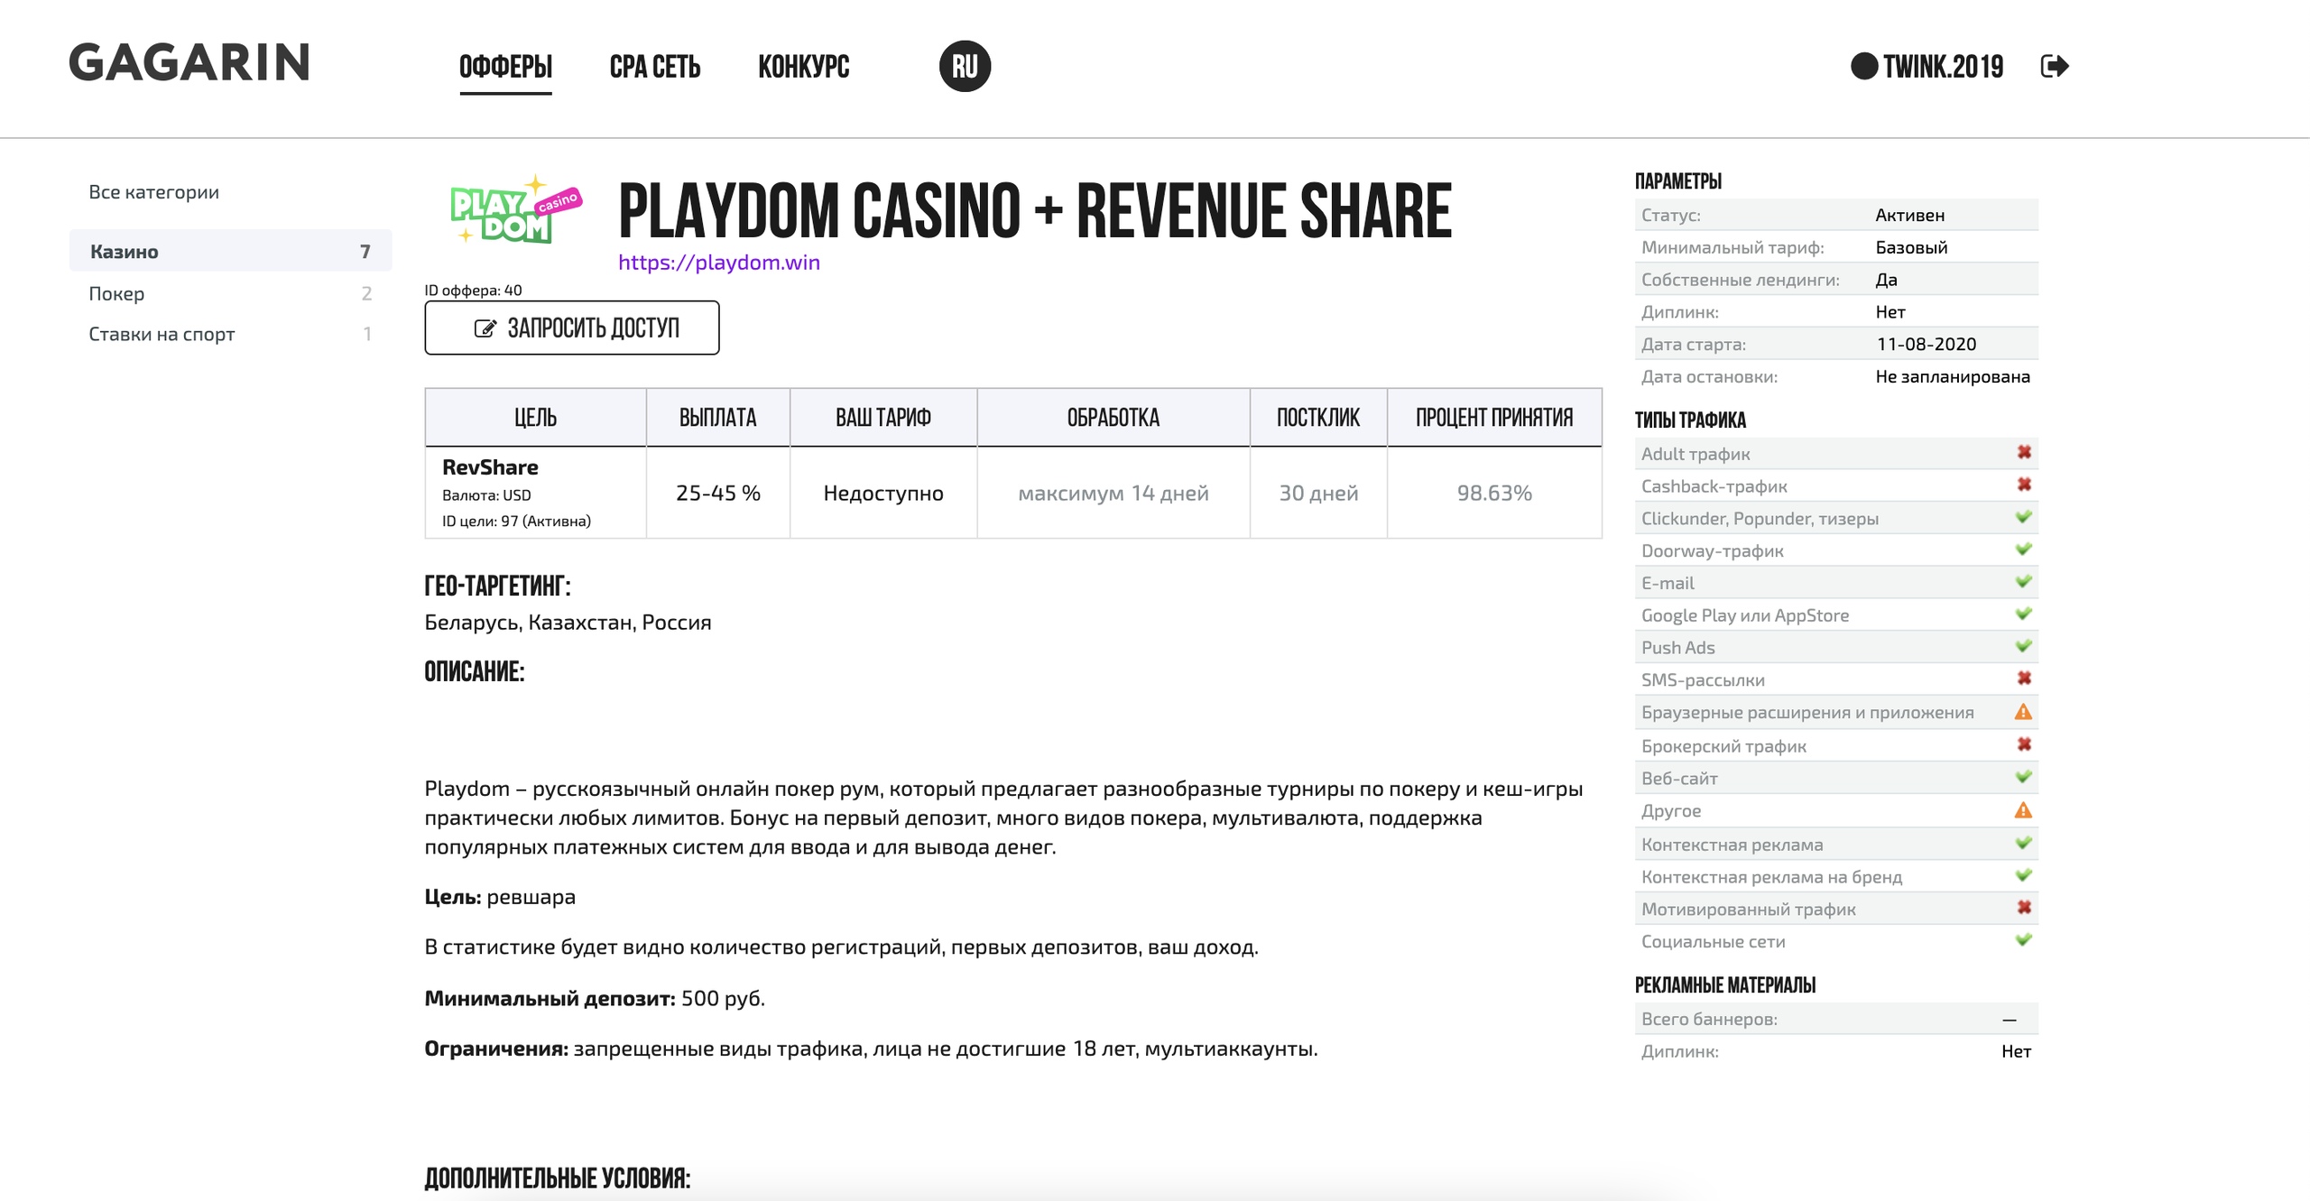The width and height of the screenshot is (2310, 1201).
Task: Select the Покер category
Action: [x=116, y=293]
